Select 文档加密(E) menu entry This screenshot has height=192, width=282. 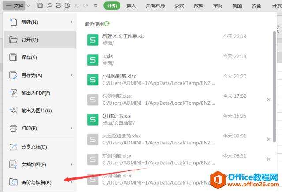coord(40,165)
